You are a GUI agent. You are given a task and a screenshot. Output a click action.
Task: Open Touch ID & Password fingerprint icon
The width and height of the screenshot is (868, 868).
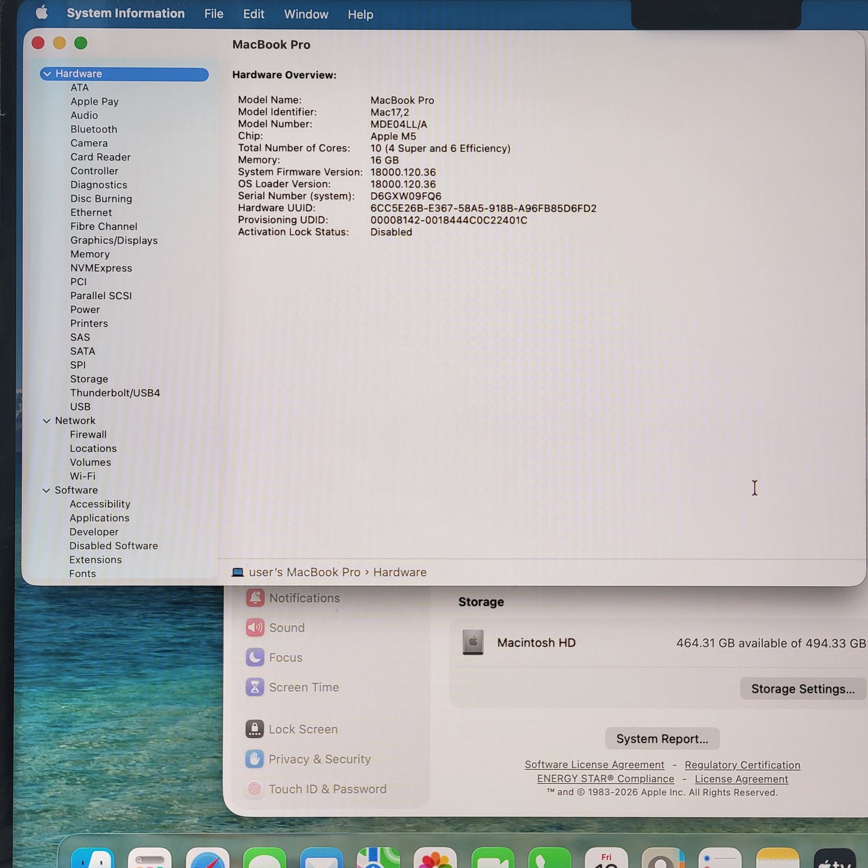coord(254,789)
